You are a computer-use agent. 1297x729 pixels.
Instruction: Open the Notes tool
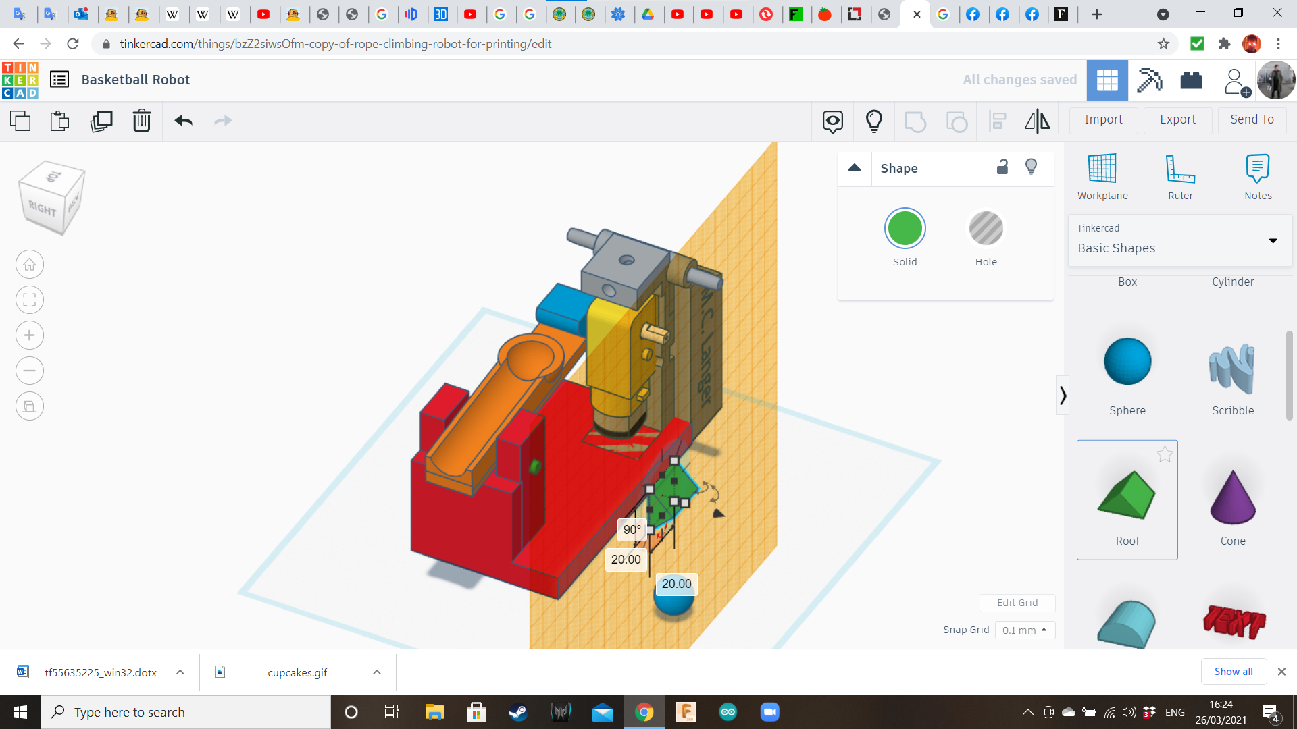pos(1257,175)
